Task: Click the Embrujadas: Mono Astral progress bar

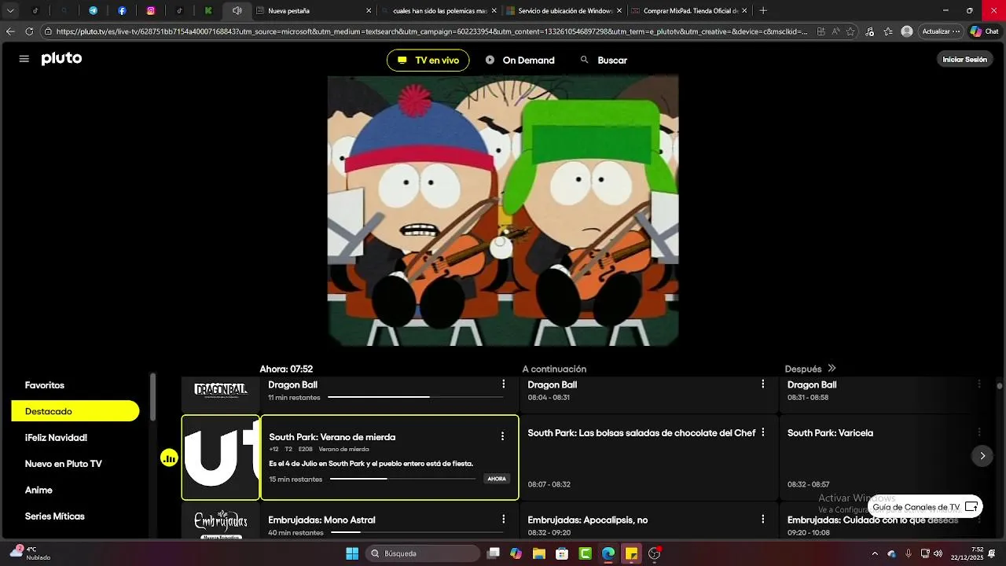Action: coord(417,532)
